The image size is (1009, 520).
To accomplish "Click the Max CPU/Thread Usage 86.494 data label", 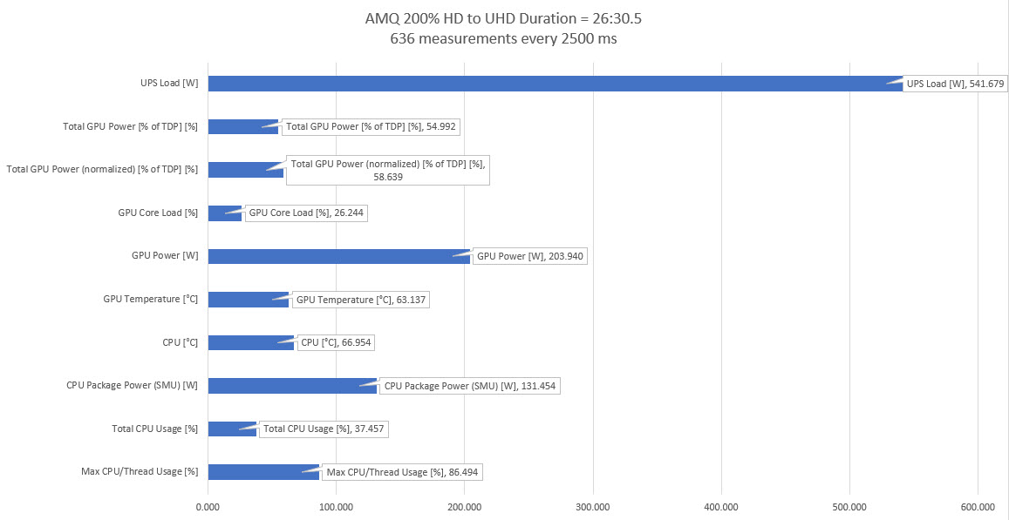I will click(x=402, y=472).
